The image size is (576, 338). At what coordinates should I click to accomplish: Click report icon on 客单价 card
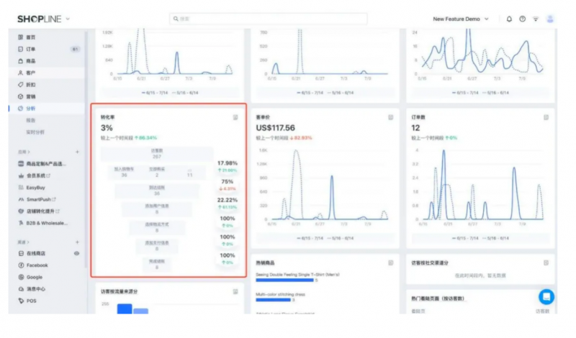pyautogui.click(x=391, y=117)
